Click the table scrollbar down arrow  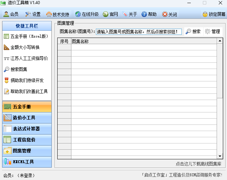(220, 156)
